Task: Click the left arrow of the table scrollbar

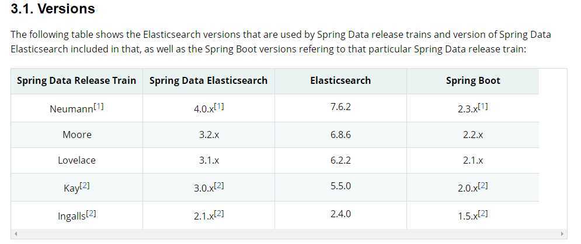Action: pos(15,234)
